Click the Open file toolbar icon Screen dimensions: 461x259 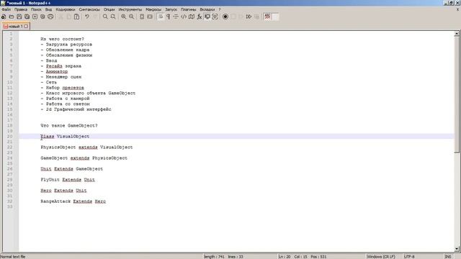point(12,17)
